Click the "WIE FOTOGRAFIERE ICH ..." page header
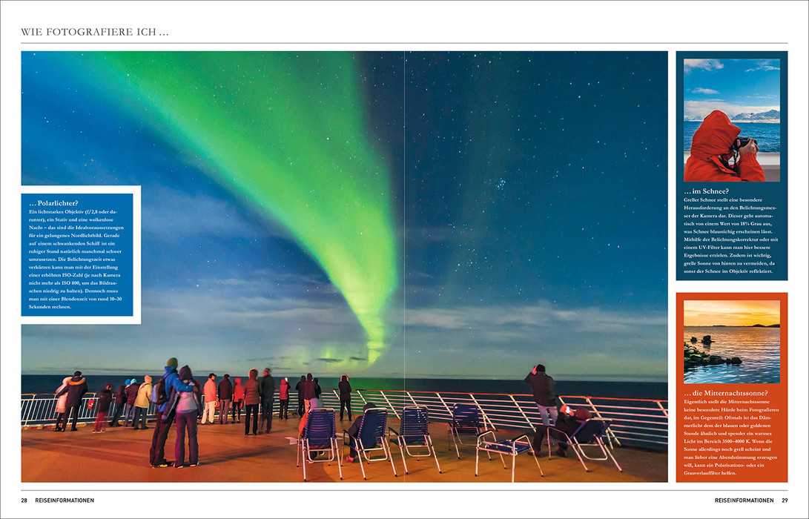 click(x=95, y=32)
